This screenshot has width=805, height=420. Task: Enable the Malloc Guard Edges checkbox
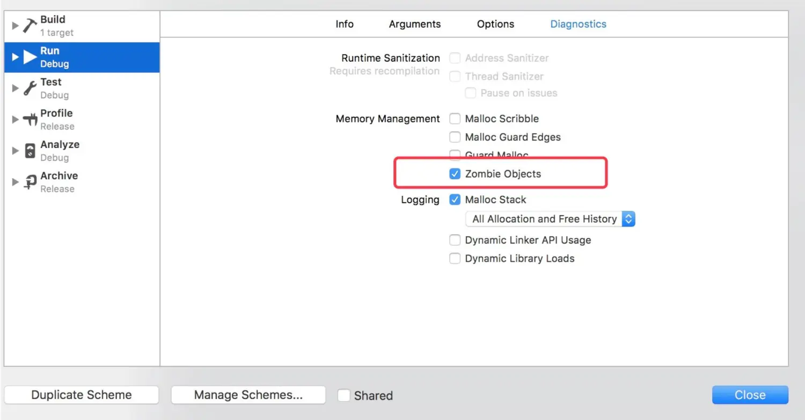tap(455, 137)
